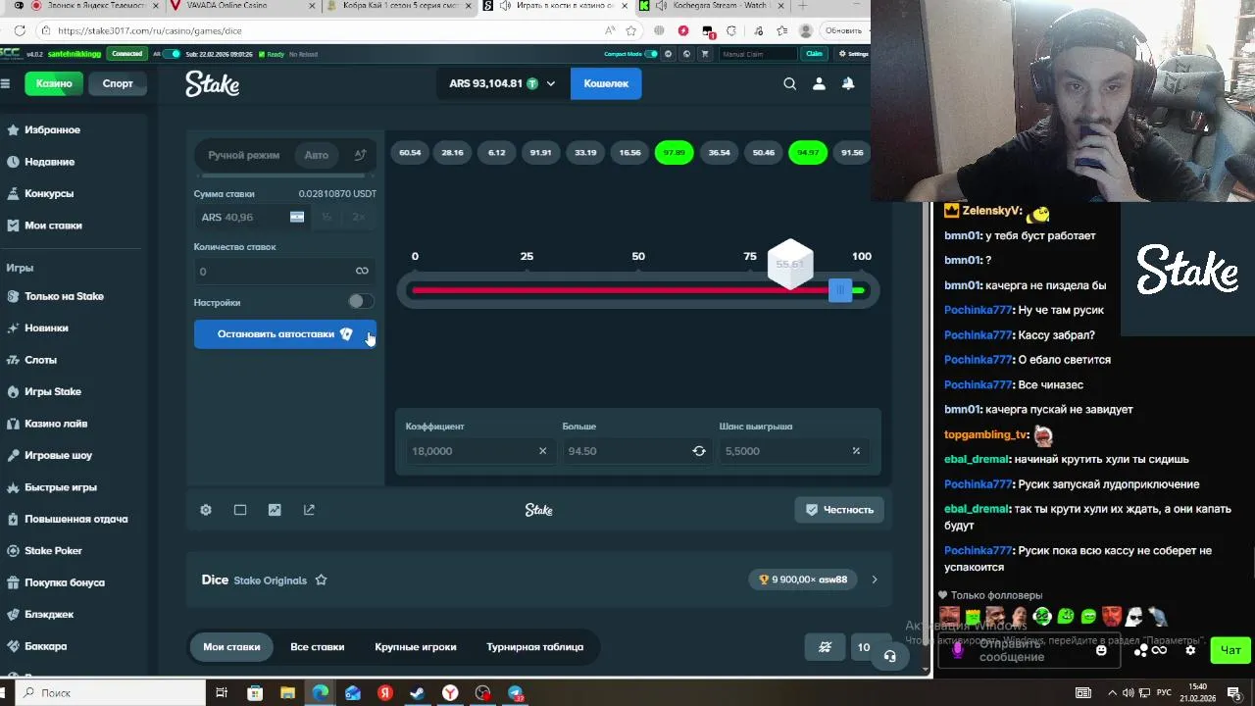Click the Казино button
Screen dimensions: 1255x706
(54, 83)
